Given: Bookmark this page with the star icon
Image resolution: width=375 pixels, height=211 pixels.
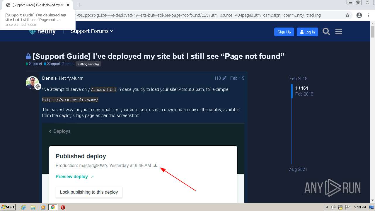Looking at the screenshot, I should point(347,15).
